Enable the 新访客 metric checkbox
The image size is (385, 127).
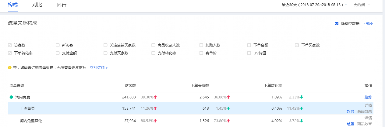click(x=58, y=45)
